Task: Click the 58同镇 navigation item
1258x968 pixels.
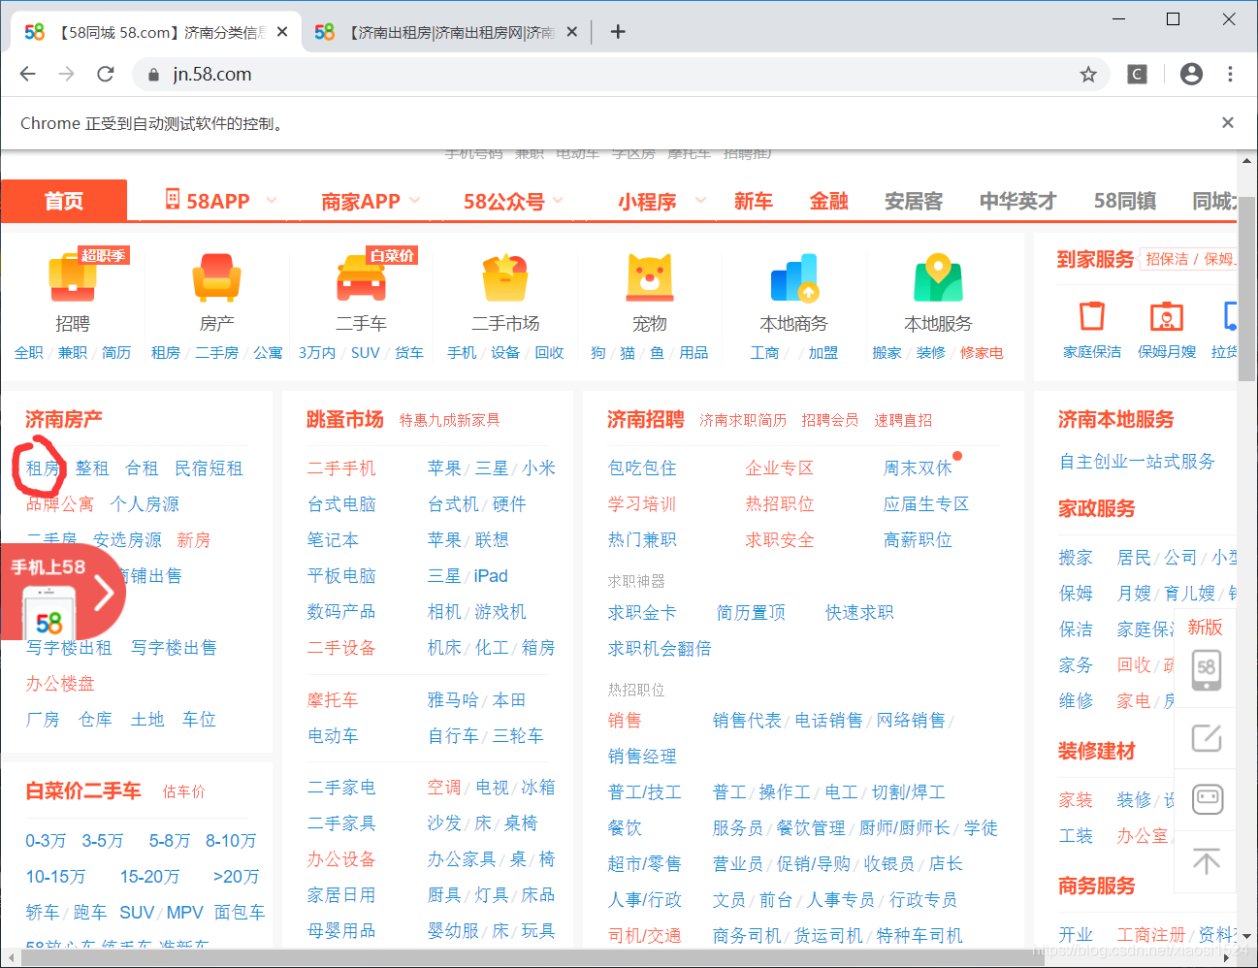Action: pos(1125,201)
